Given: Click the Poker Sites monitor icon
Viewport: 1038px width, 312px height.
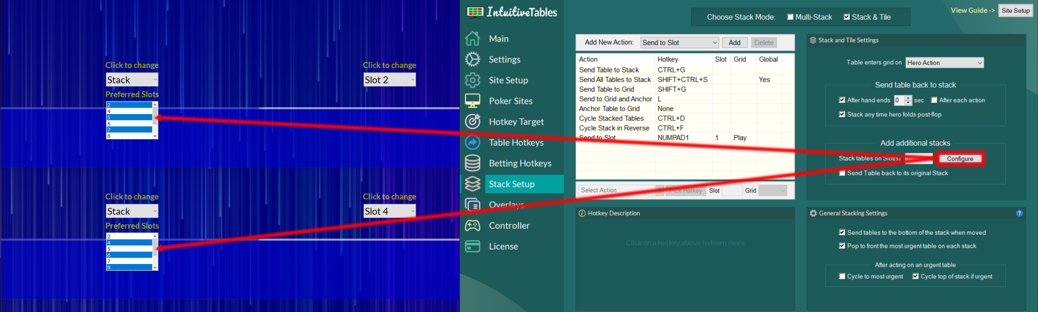Looking at the screenshot, I should (x=473, y=101).
